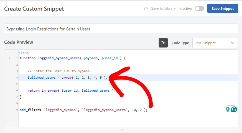
Task: Toggle the Inactive snippet switch
Action: tap(199, 9)
